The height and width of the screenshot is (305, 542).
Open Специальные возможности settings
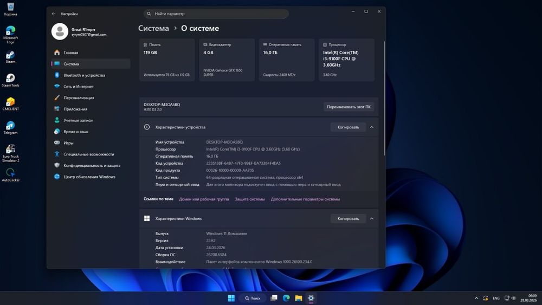(91, 154)
